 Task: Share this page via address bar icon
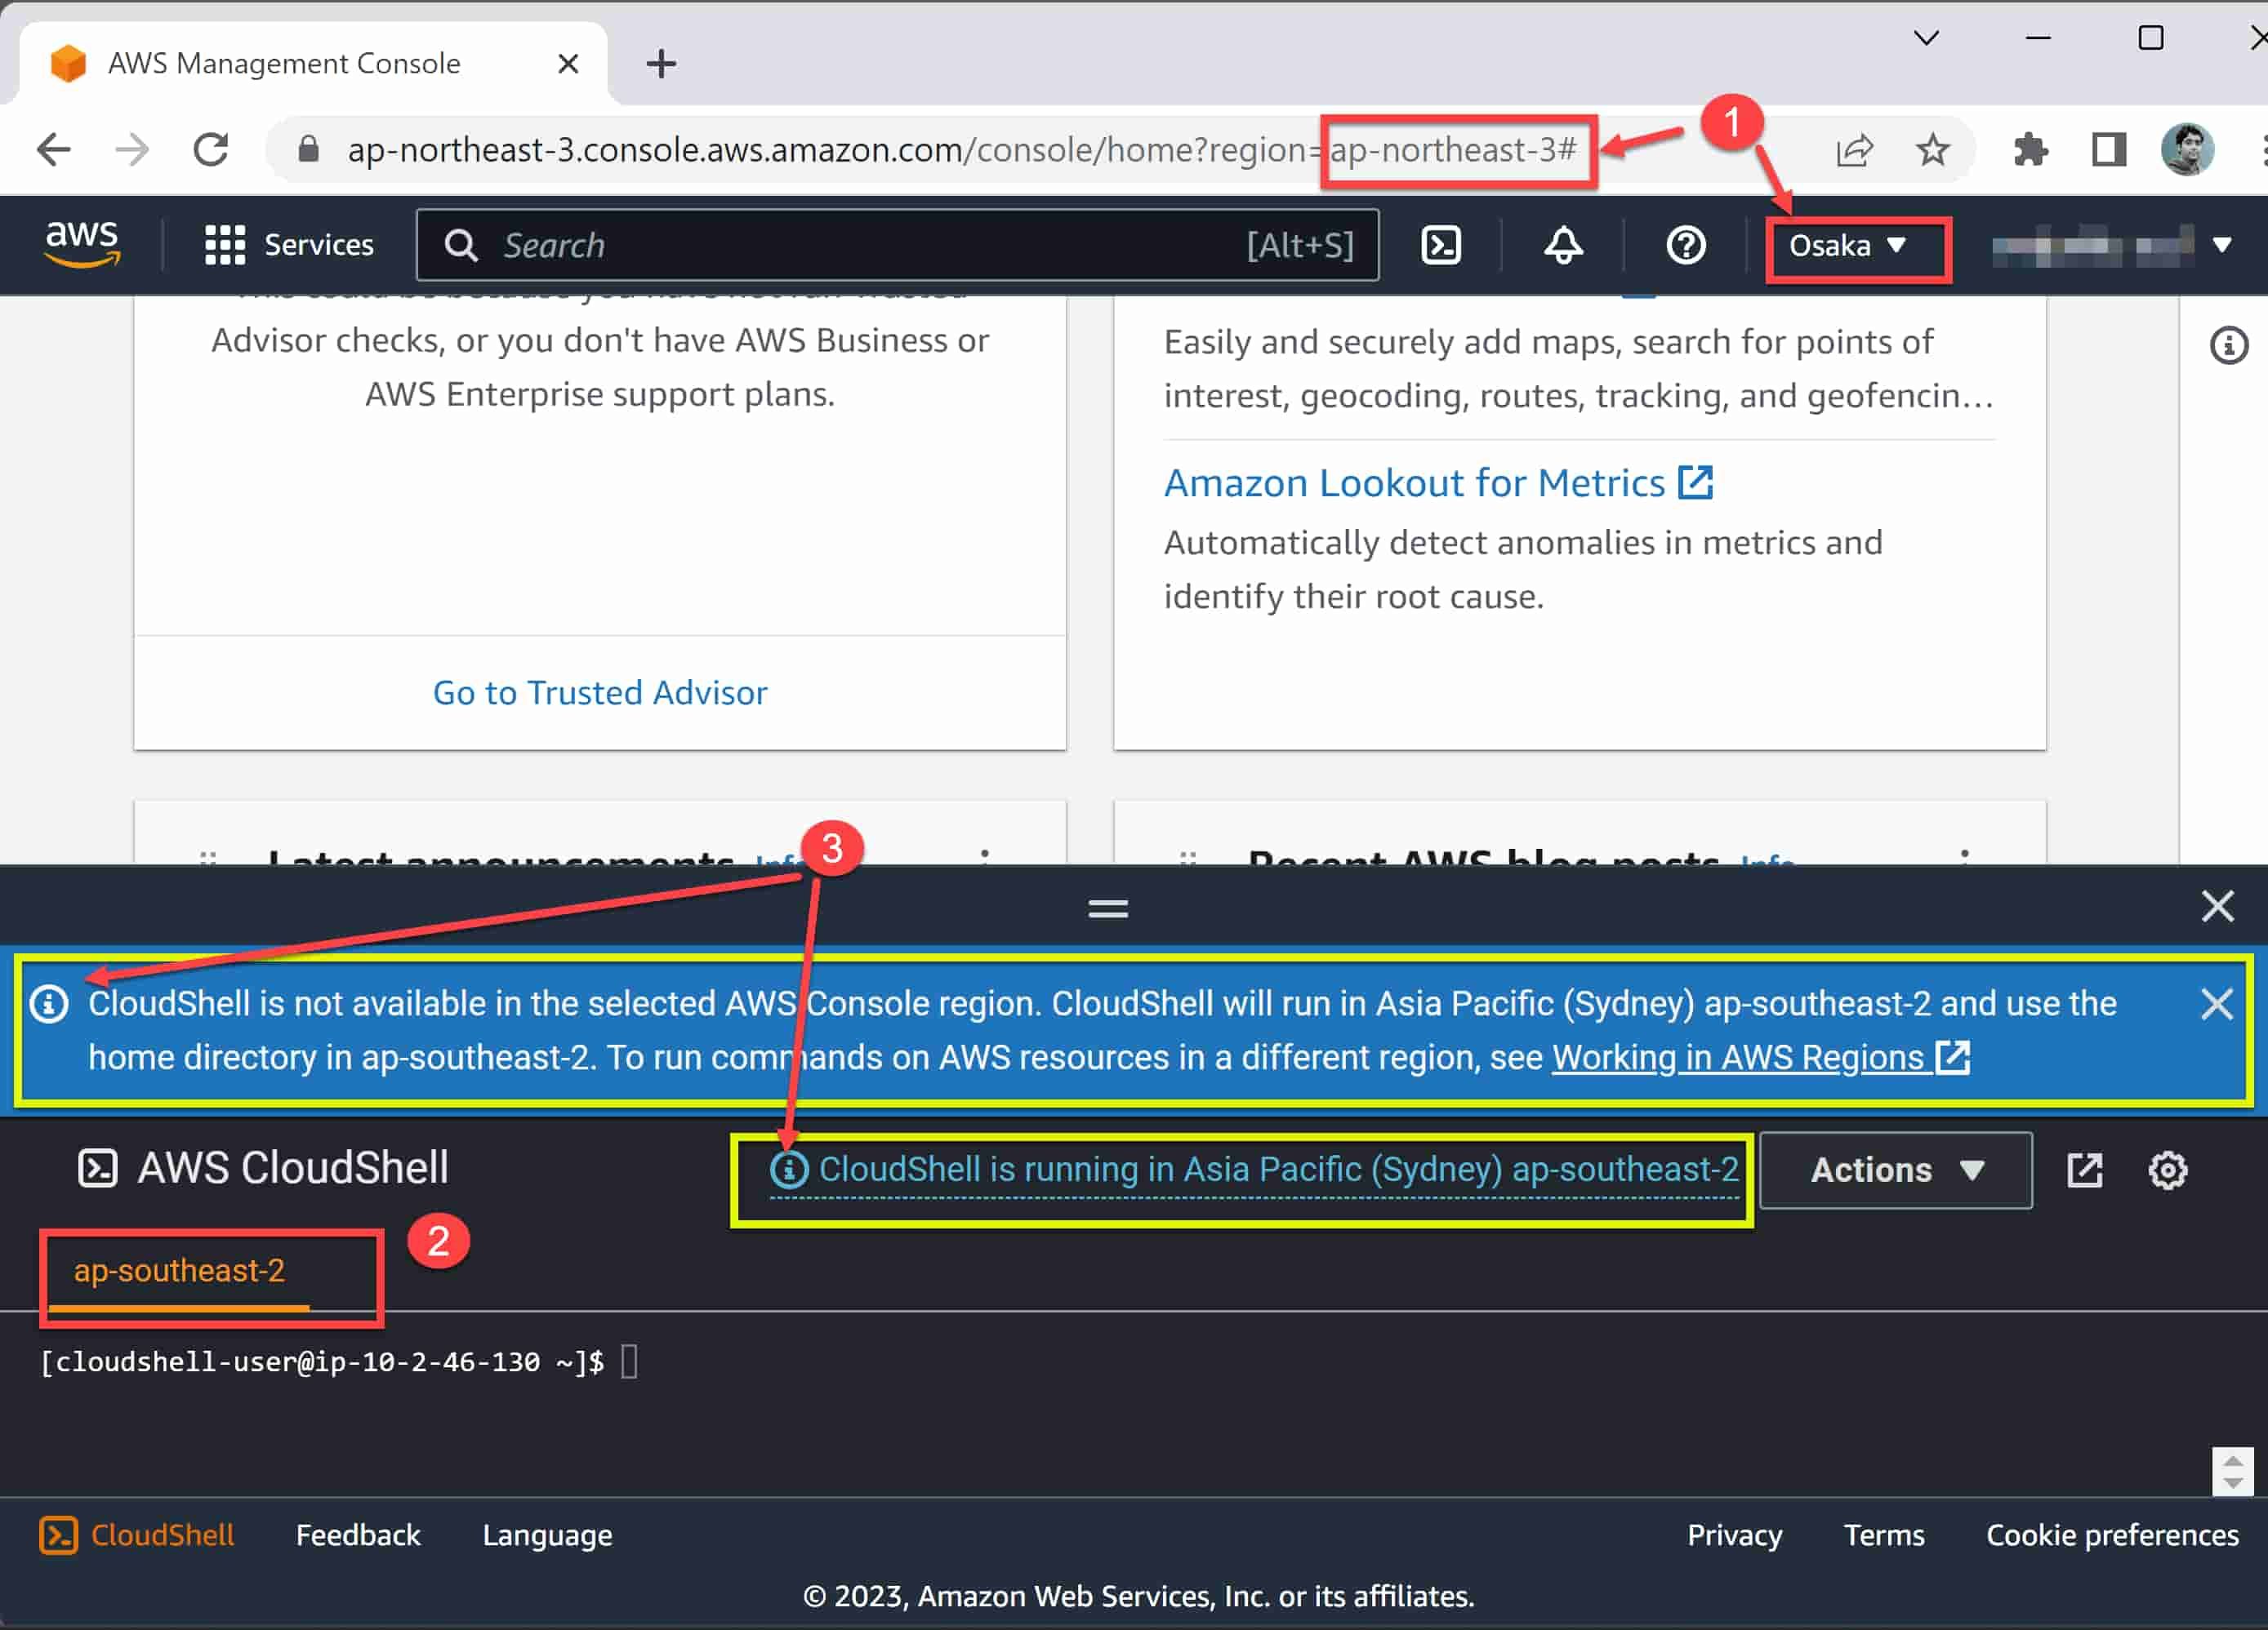pos(1854,150)
